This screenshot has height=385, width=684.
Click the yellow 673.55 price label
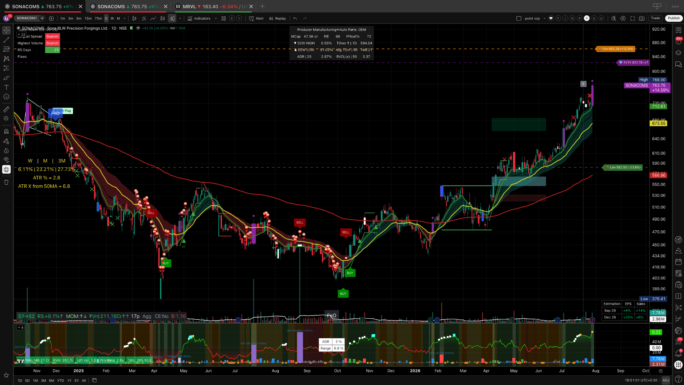659,123
